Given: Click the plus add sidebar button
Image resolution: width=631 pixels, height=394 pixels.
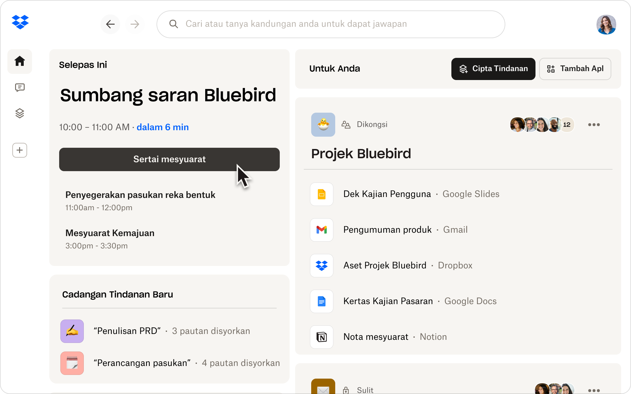Looking at the screenshot, I should (x=20, y=150).
